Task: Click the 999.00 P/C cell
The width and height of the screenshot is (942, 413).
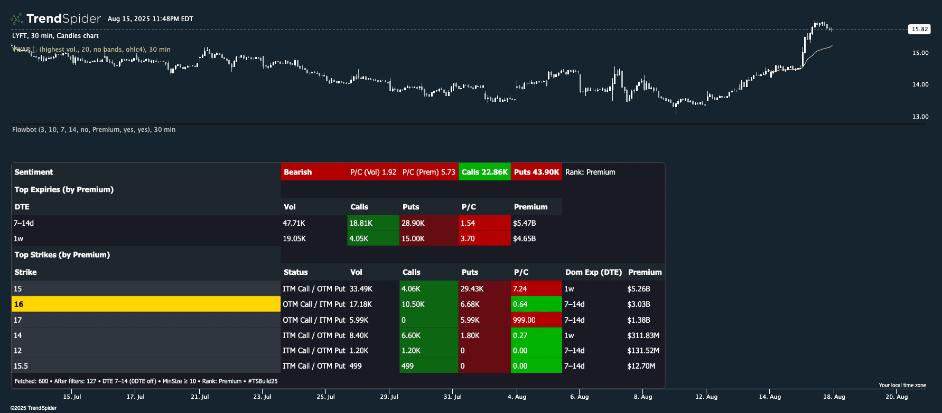Action: [536, 320]
